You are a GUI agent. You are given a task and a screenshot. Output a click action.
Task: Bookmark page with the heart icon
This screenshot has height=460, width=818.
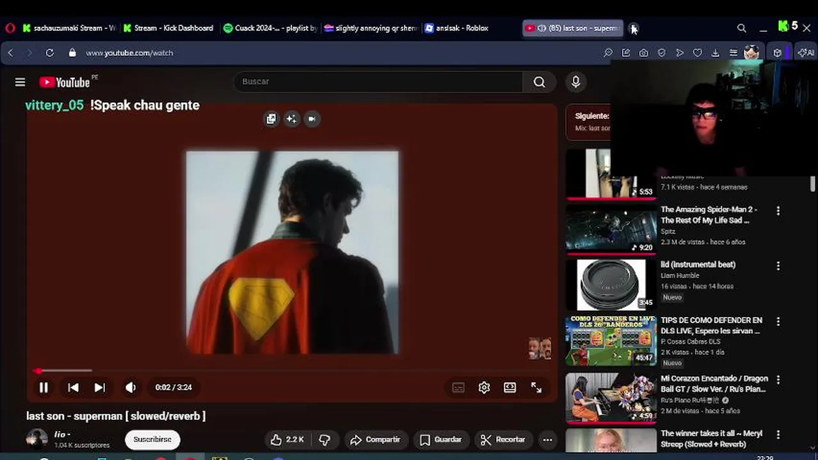tap(698, 53)
